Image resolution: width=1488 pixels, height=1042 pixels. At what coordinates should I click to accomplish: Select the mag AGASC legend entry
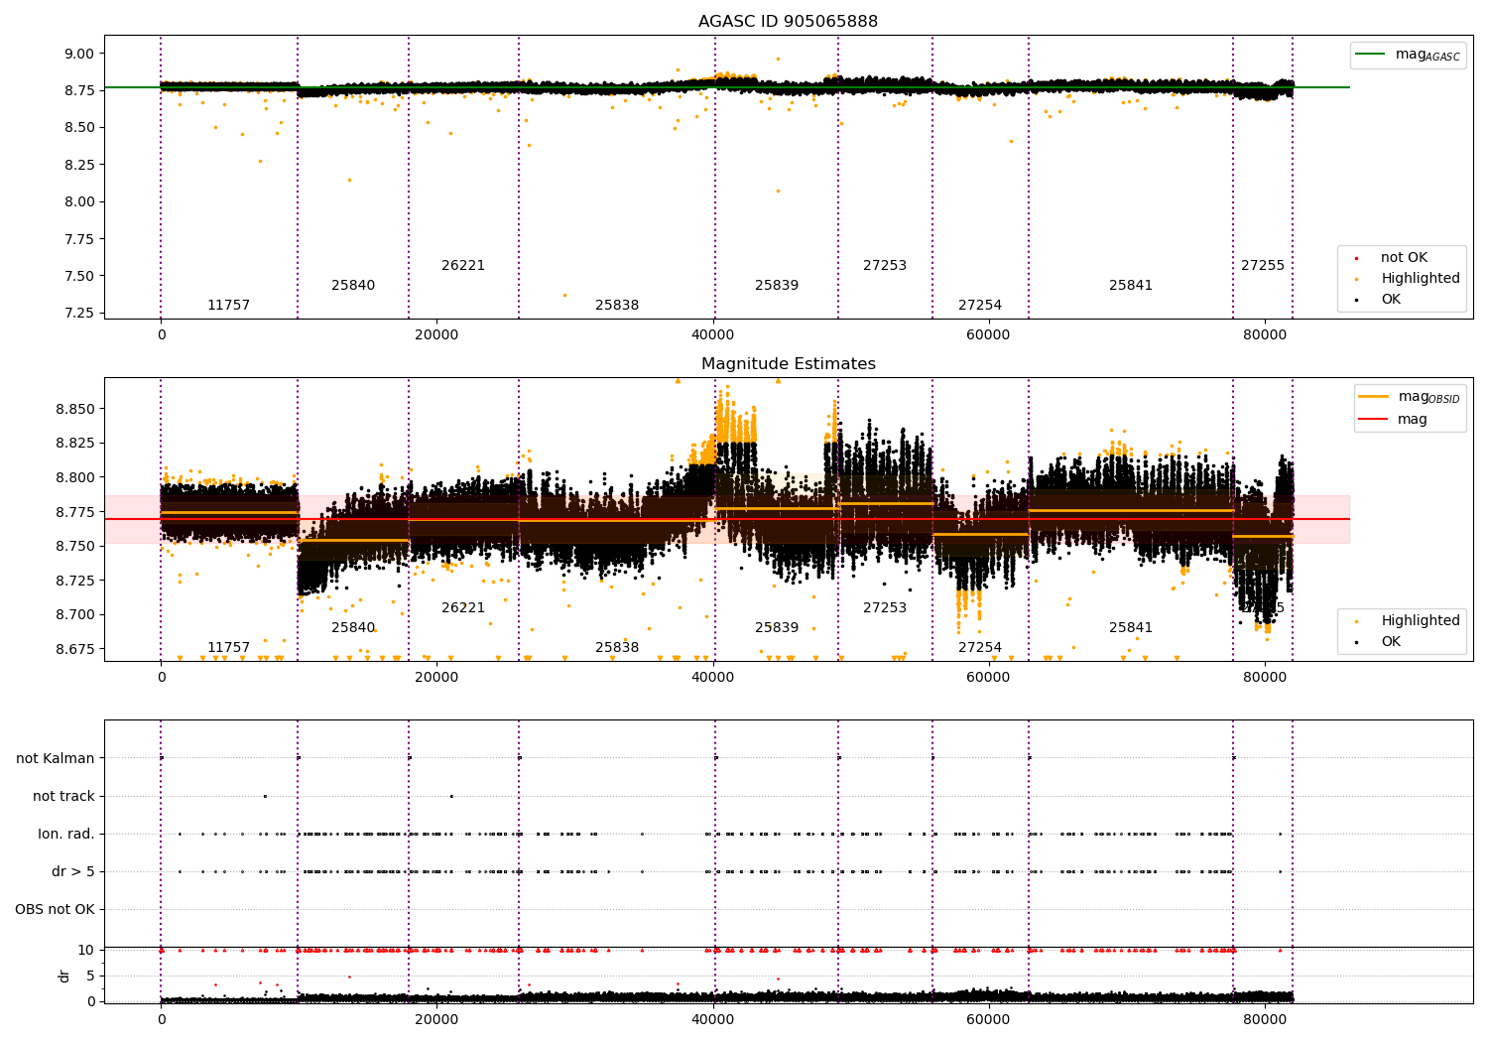pos(1408,55)
